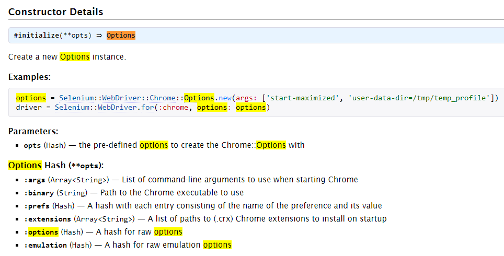Click the ':args' option name
The width and height of the screenshot is (504, 256).
coord(35,180)
